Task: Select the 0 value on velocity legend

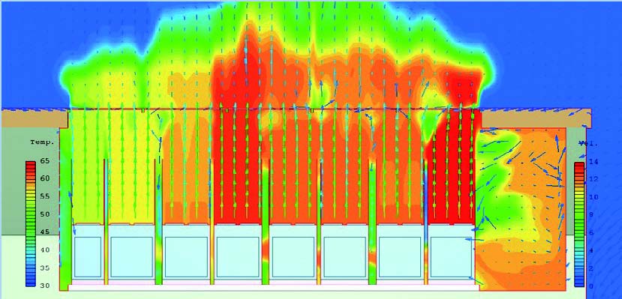Action: [x=590, y=286]
